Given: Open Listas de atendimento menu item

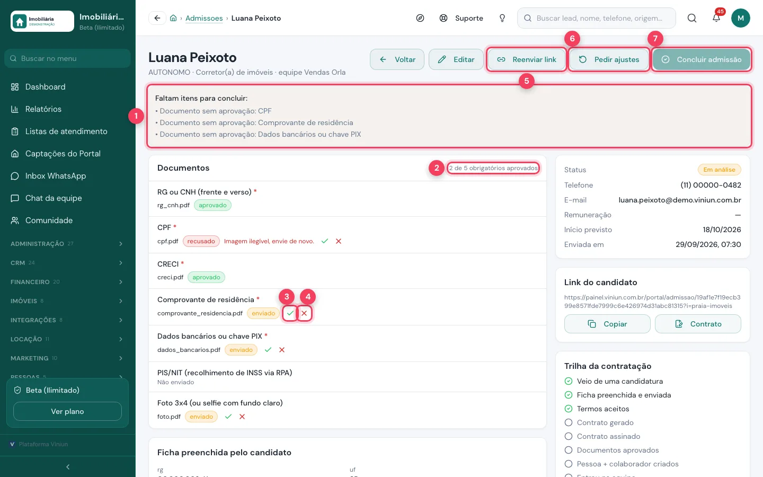Looking at the screenshot, I should (x=67, y=131).
